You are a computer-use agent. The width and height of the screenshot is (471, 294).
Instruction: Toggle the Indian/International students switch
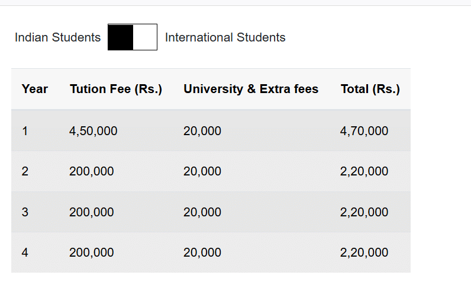pos(133,37)
